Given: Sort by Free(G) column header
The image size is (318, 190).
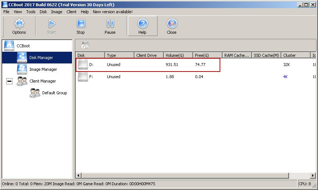Looking at the screenshot, I should pos(207,55).
